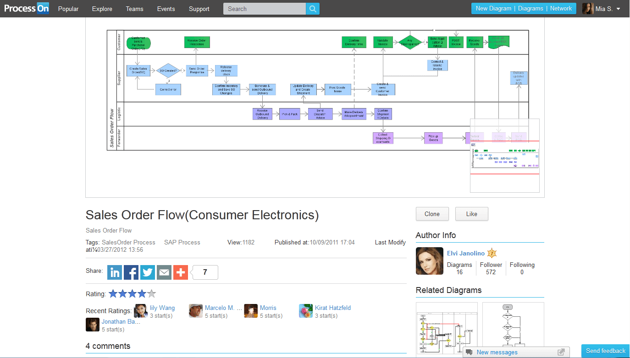Click New Diagram in the header
Screen dimensions: 630x358
point(493,8)
